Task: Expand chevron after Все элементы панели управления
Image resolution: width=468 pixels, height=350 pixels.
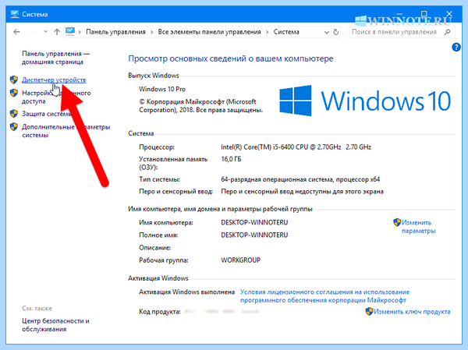Action: click(x=267, y=32)
